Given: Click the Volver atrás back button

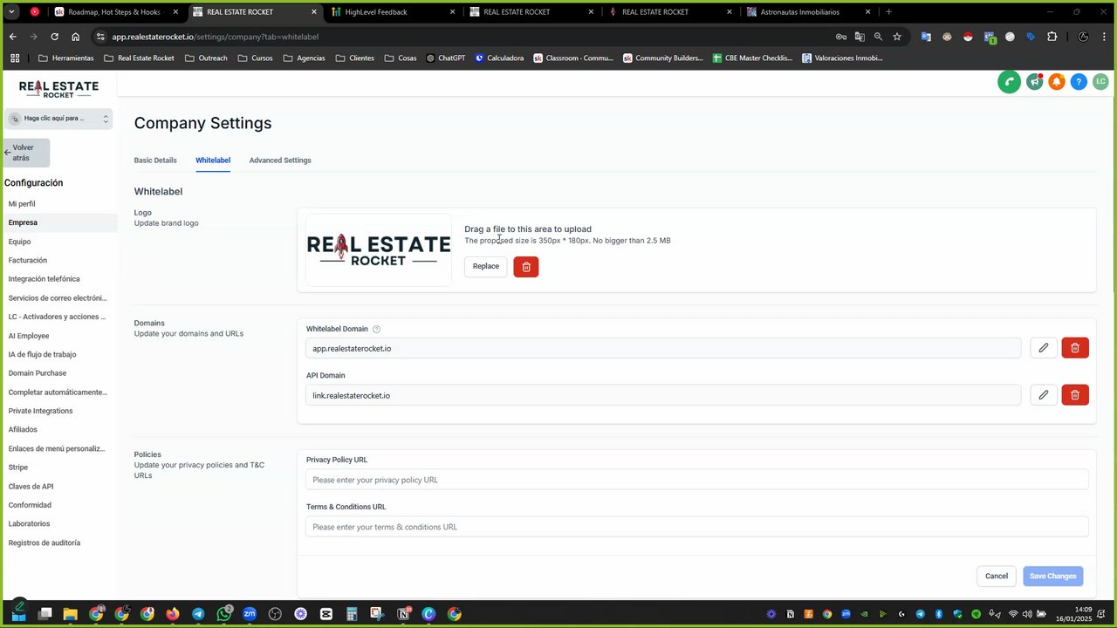Looking at the screenshot, I should coord(25,153).
